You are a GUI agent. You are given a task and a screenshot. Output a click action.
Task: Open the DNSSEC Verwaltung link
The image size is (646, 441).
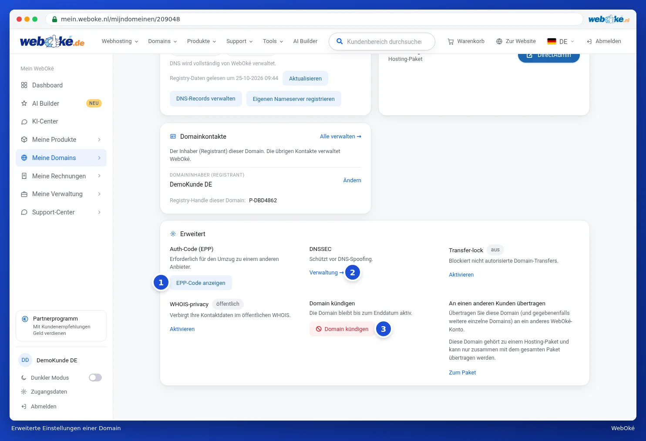326,273
